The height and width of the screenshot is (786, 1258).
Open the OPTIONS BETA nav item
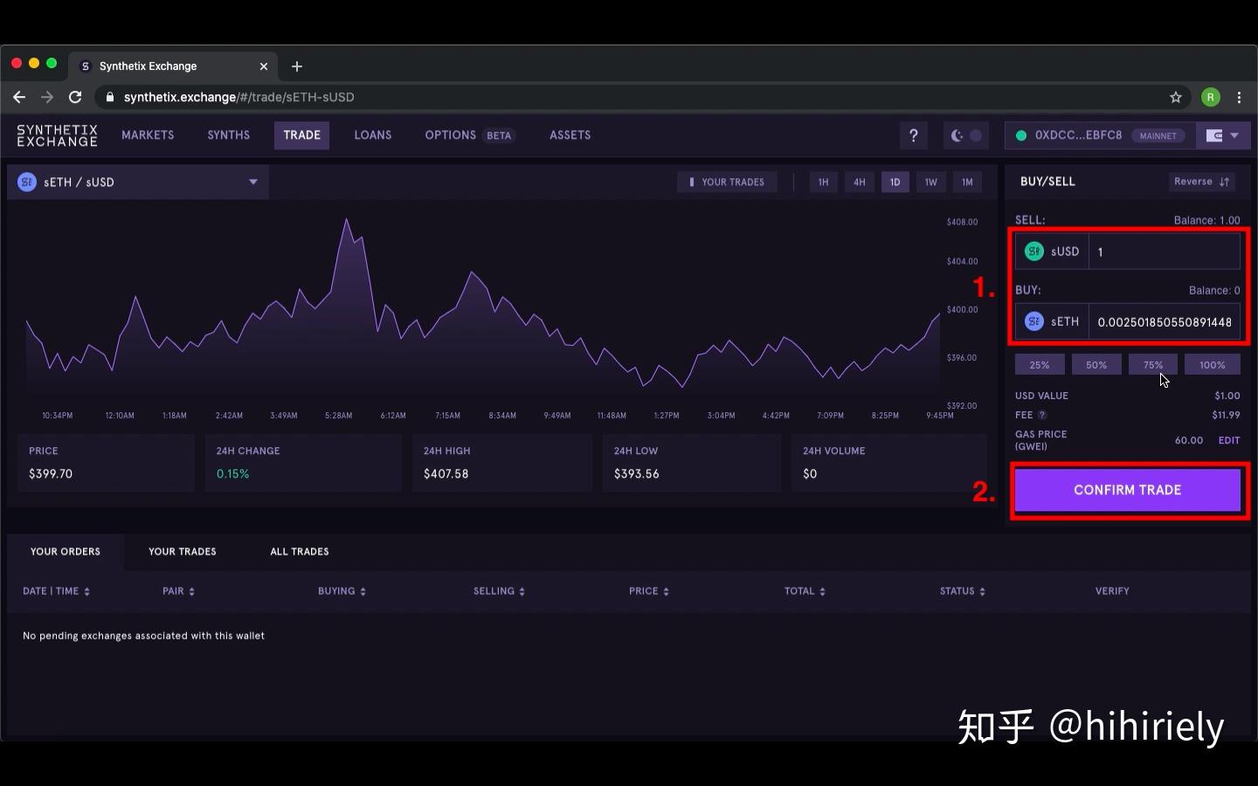(470, 135)
